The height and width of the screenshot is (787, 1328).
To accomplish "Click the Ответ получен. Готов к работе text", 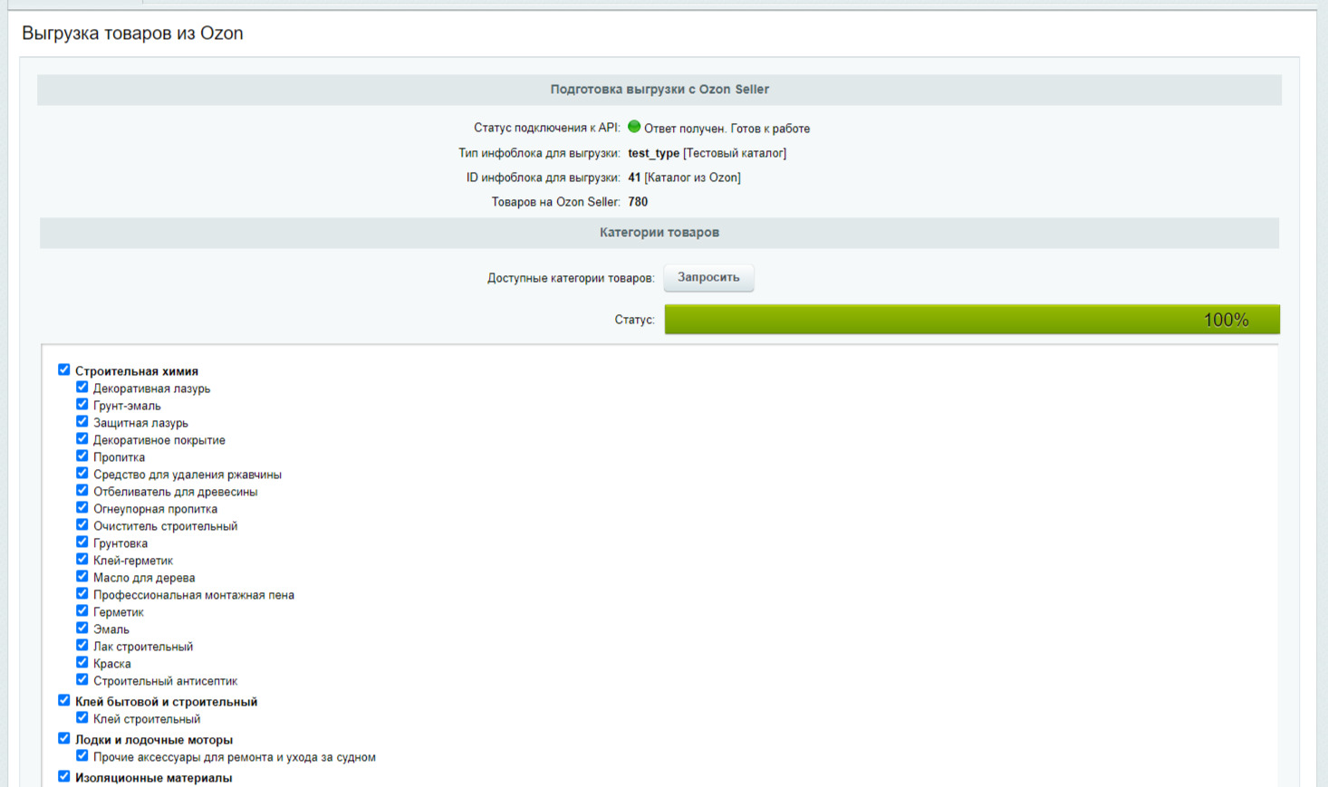I will (x=727, y=129).
